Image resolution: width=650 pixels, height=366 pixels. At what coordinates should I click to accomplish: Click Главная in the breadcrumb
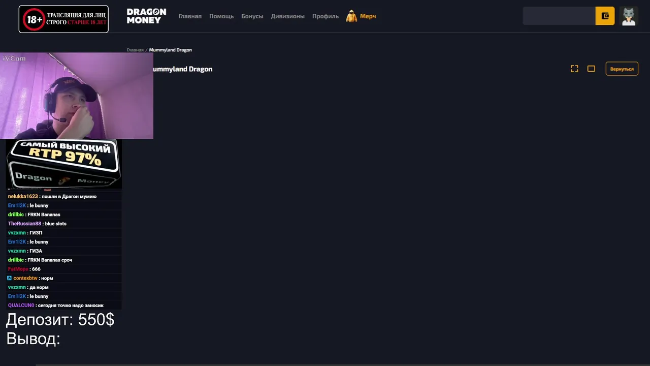[x=135, y=50]
